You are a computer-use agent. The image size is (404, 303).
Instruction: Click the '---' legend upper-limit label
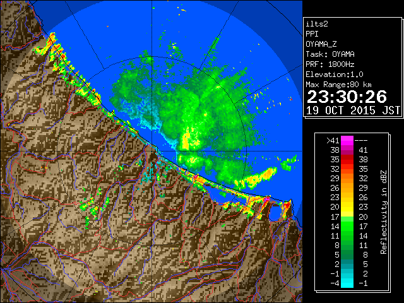tap(361, 140)
